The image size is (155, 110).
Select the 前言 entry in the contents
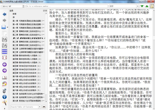click(14, 14)
